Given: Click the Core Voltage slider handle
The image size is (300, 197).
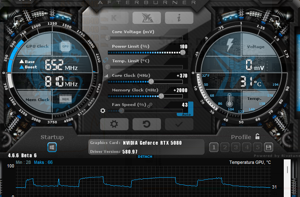Looking at the screenshot, I should coord(108,38).
